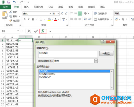Cancel formula entry with X icon
The image size is (134, 107).
pos(29,31)
